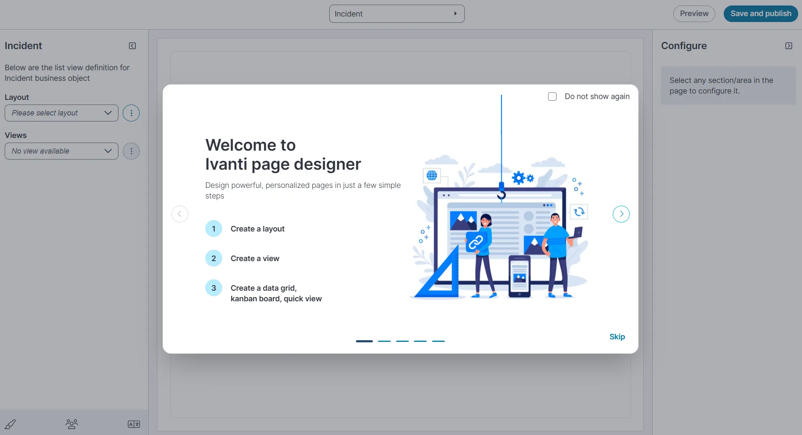The width and height of the screenshot is (802, 435).
Task: Jump to second slide indicator
Action: pos(384,341)
